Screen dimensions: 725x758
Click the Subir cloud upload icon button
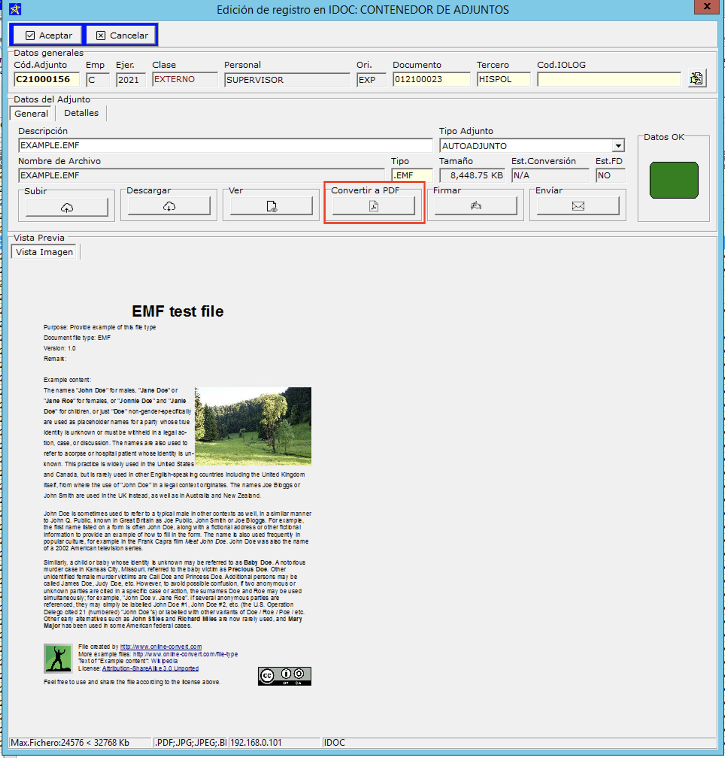pyautogui.click(x=67, y=207)
